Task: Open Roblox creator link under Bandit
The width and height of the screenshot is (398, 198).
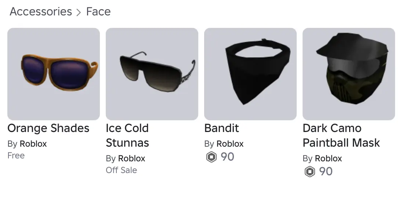Action: [x=230, y=144]
